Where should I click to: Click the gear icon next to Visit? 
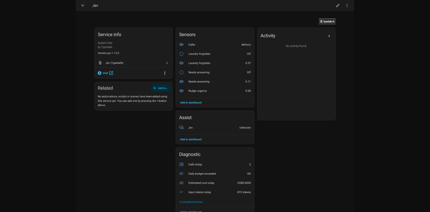coord(99,73)
